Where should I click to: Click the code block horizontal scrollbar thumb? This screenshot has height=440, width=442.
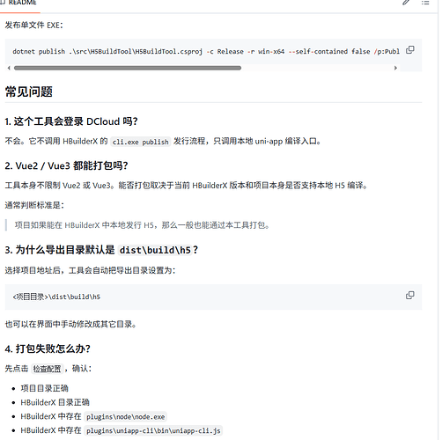coord(128,68)
